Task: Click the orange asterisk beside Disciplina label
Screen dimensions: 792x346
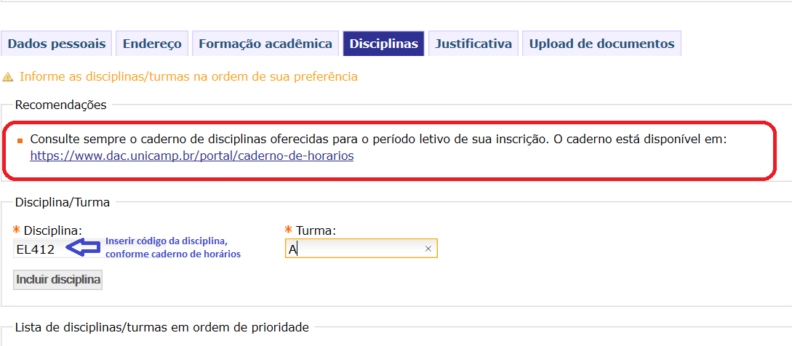Action: pyautogui.click(x=17, y=230)
